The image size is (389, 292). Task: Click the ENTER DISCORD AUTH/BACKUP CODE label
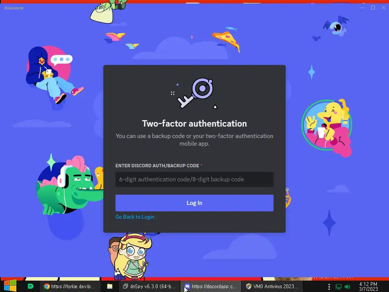[157, 166]
